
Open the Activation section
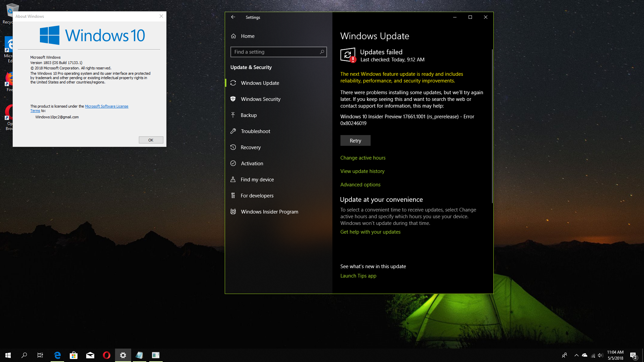[x=278, y=163]
